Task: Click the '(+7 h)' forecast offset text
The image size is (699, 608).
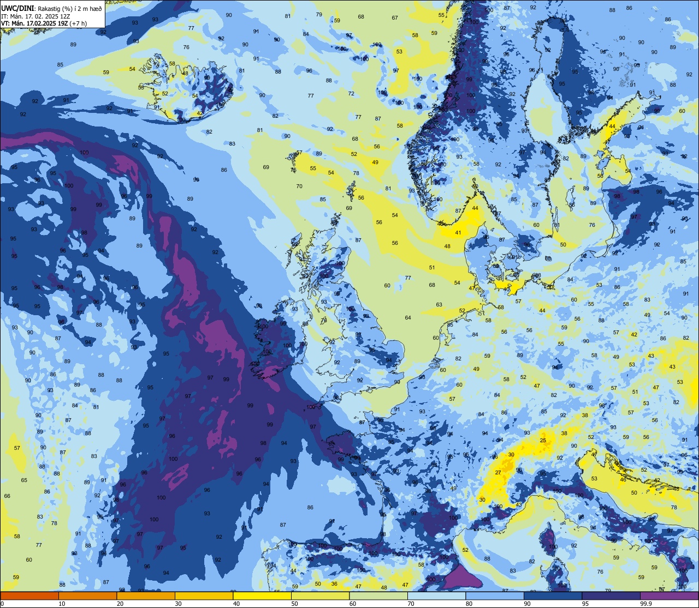Action: [77, 23]
